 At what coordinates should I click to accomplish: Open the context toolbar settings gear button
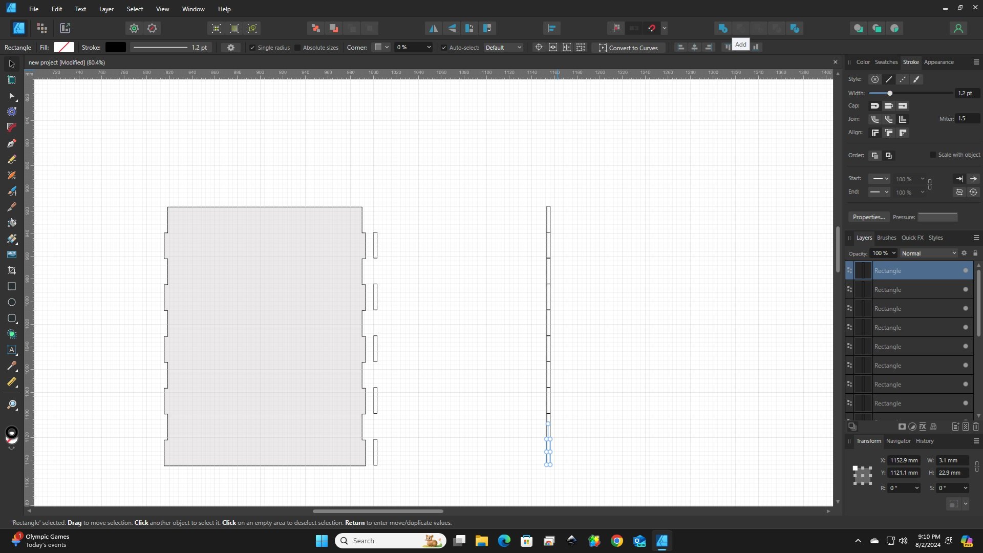pos(231,48)
